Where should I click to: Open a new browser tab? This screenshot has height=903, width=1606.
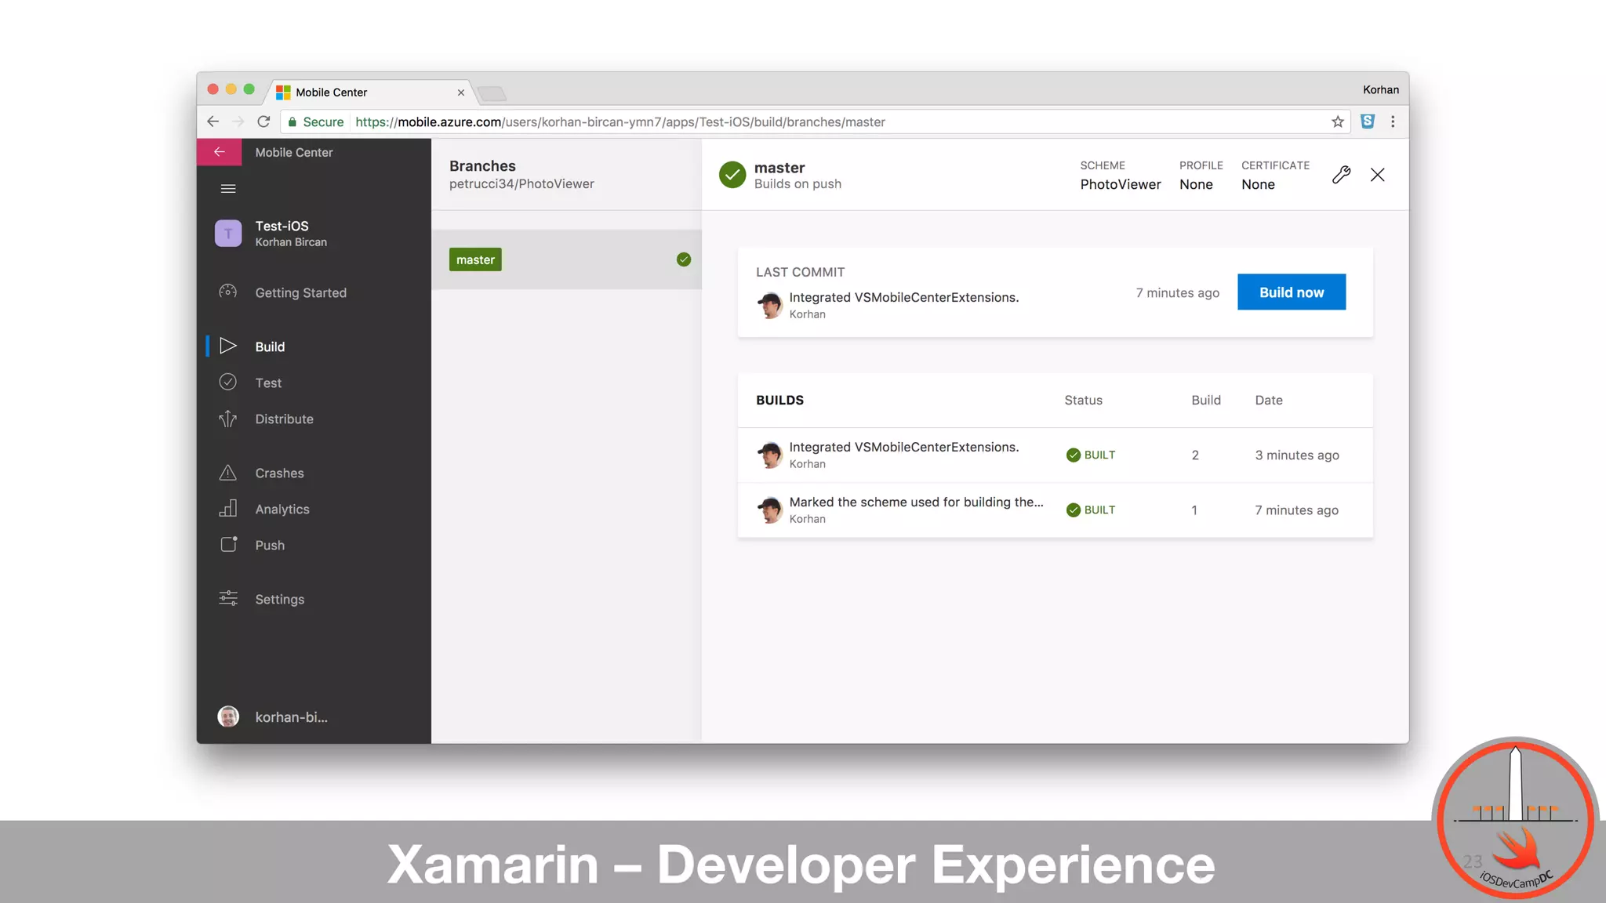492,93
